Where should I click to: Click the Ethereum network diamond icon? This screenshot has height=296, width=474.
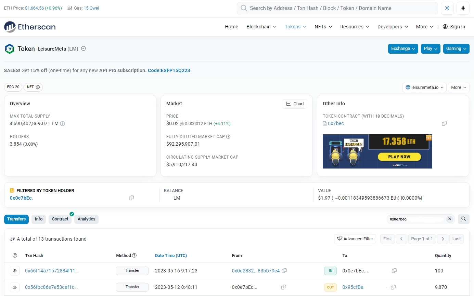point(463,8)
